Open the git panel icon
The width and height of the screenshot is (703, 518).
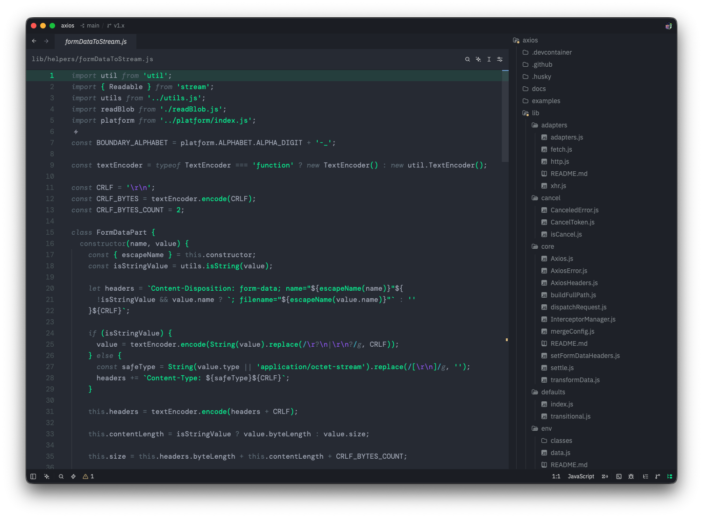[658, 476]
